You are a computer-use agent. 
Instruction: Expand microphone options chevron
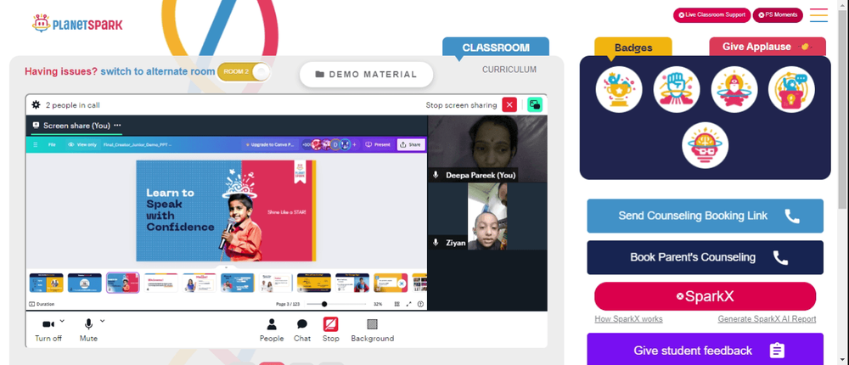(x=103, y=321)
